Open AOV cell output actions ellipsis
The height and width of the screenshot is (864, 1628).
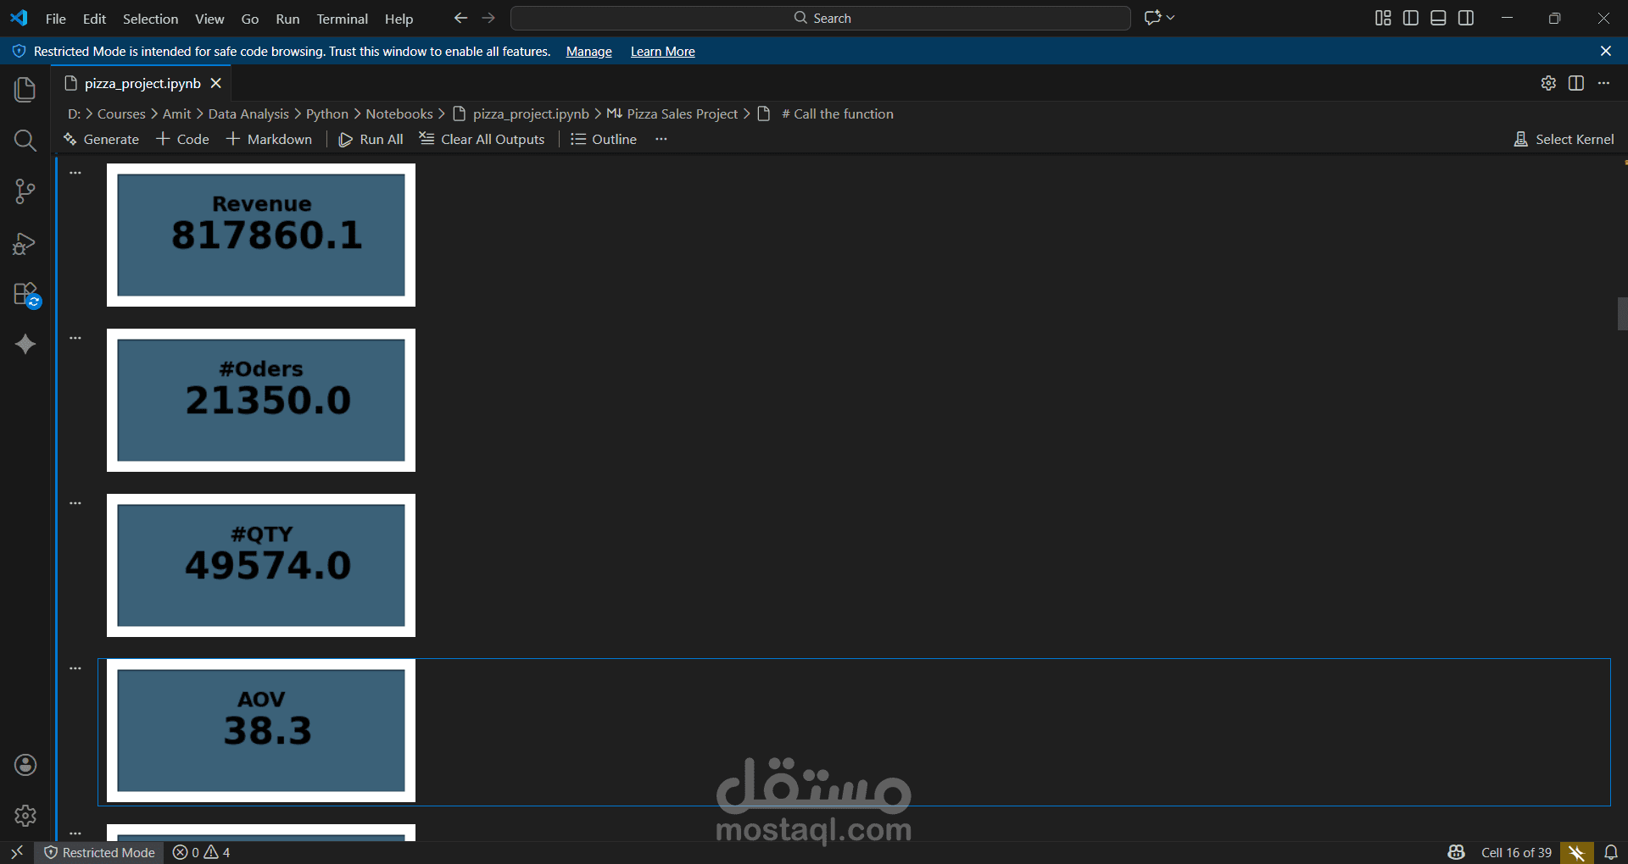point(75,668)
